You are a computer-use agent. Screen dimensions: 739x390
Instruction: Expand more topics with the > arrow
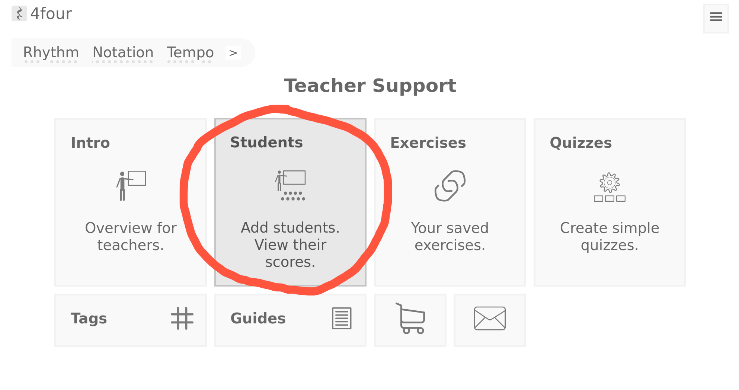coord(233,53)
